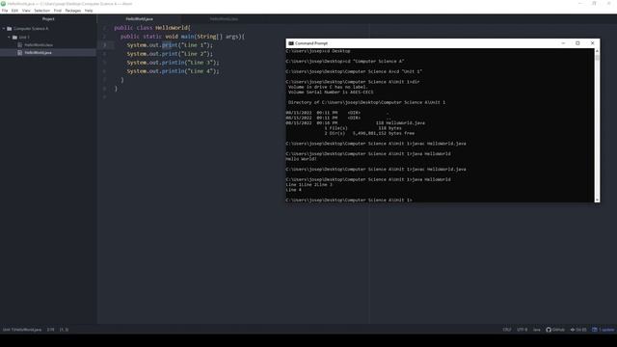Viewport: 617px width, 347px height.
Task: Open the Edit menu
Action: coord(15,11)
